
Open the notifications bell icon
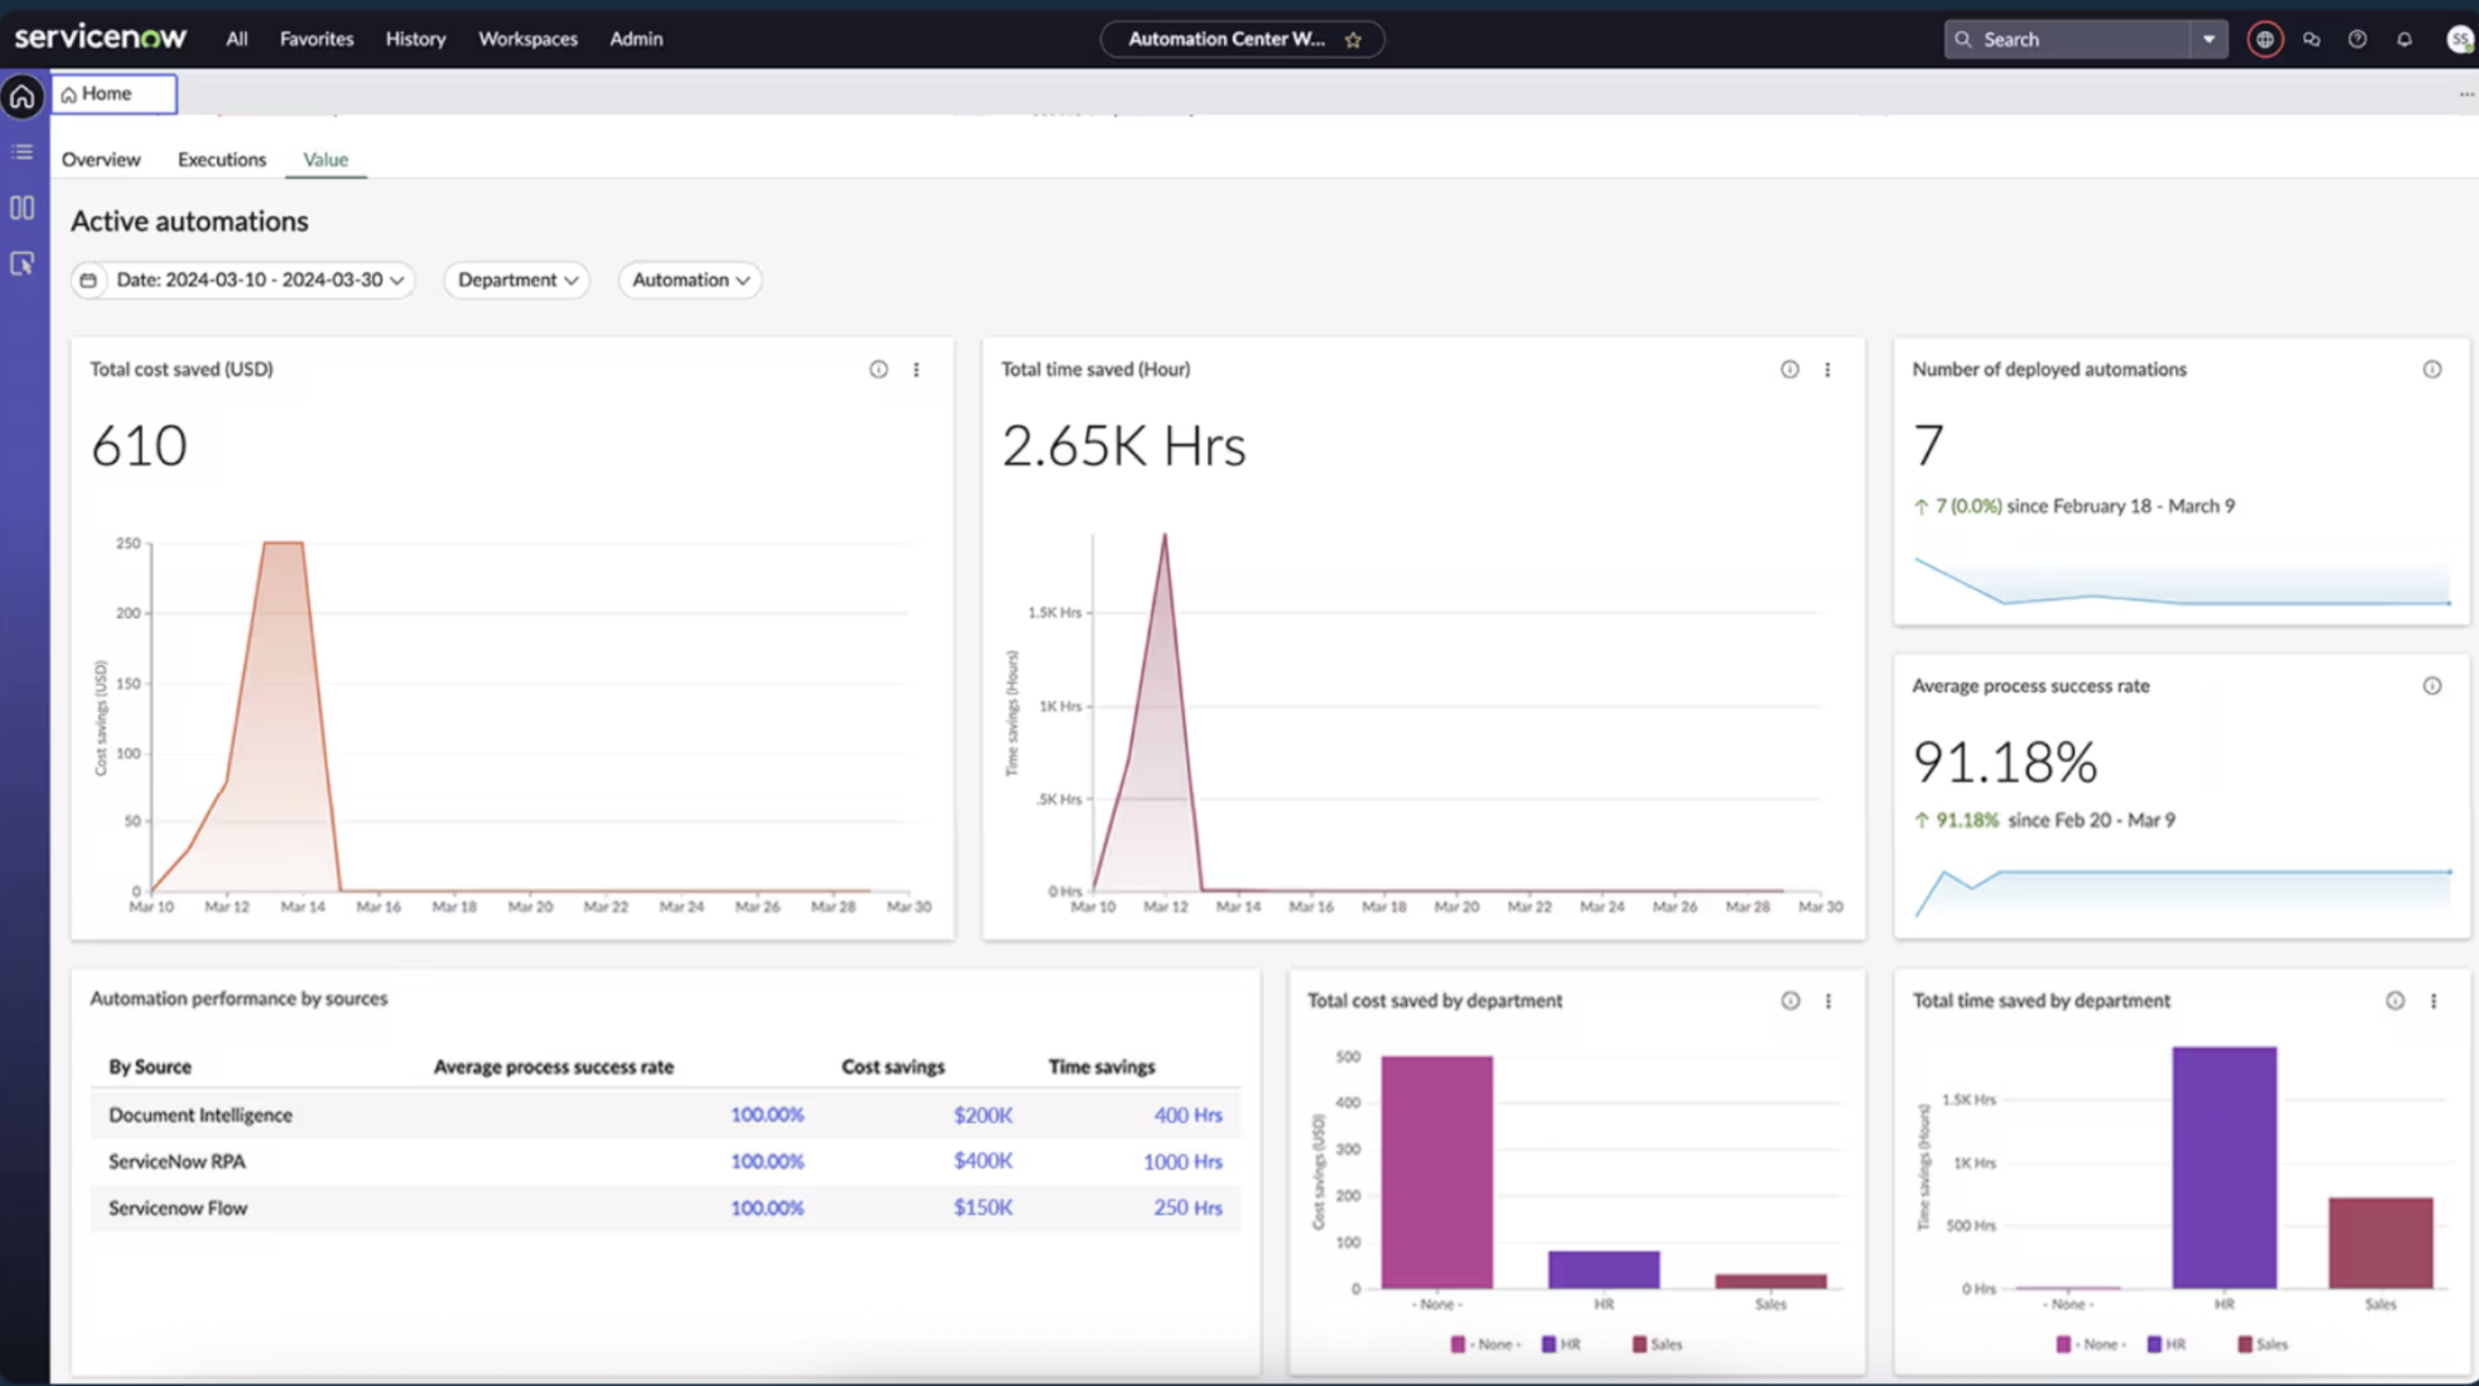pos(2404,39)
